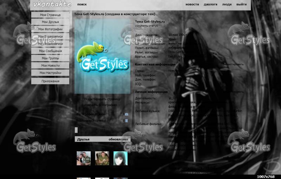Image resolution: width=281 pixels, height=179 pixels.
Task: Click the vkontakte logo in header
Action: tap(52, 4)
